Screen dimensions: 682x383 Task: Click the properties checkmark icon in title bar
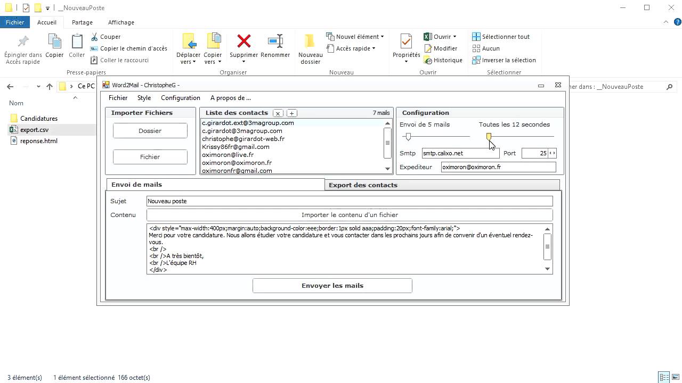click(26, 8)
